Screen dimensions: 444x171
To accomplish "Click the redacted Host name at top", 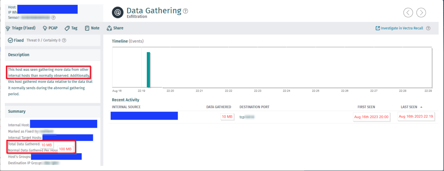I will pyautogui.click(x=47, y=9).
